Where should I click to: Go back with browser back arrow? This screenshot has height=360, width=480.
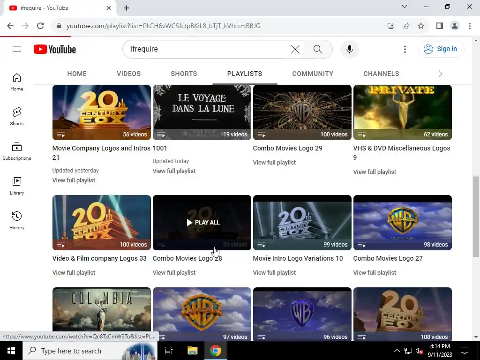10,26
